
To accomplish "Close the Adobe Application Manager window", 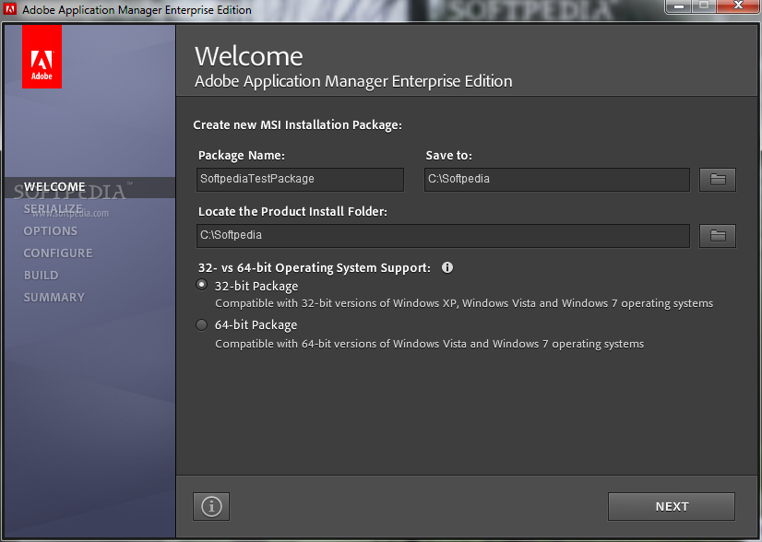I will (x=738, y=6).
